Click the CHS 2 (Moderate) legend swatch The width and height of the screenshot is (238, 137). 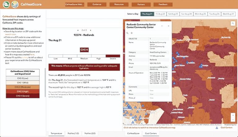(23, 87)
